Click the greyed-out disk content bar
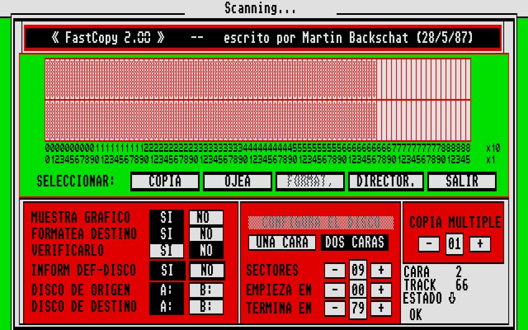The width and height of the screenshot is (528, 330). tap(321, 223)
